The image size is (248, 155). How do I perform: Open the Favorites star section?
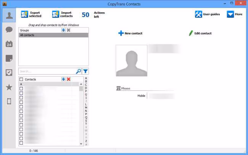pos(9,87)
